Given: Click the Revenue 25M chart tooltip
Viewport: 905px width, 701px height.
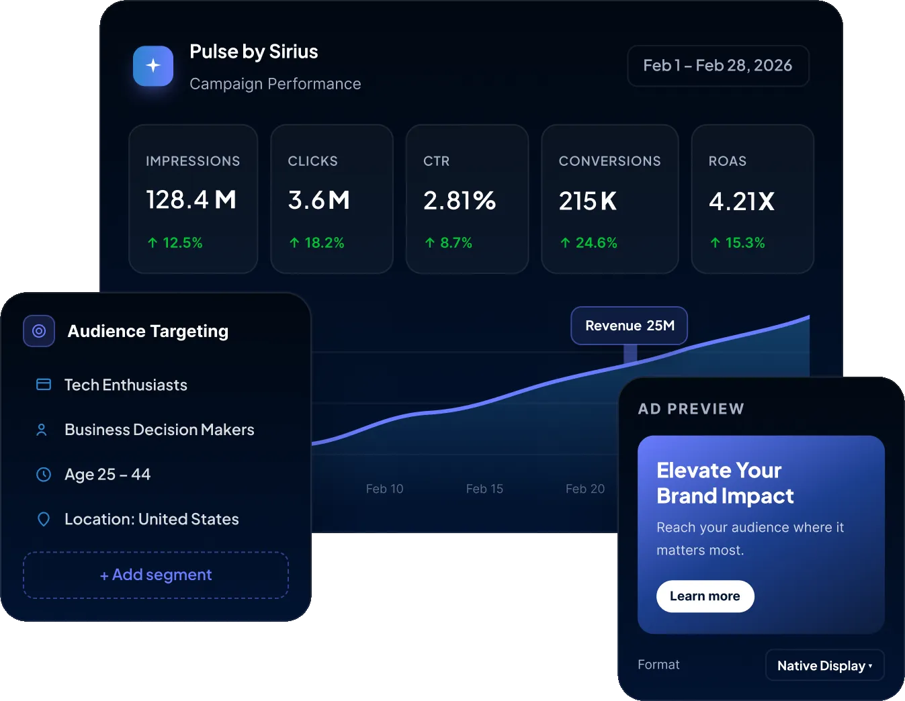Looking at the screenshot, I should point(630,326).
